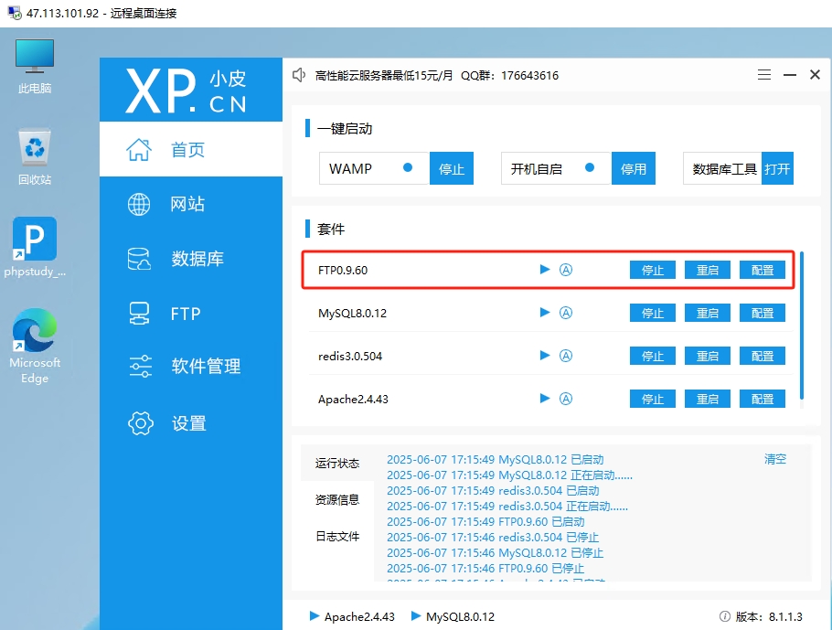This screenshot has height=630, width=832.
Task: Stop the redis3.0.504 service
Action: pyautogui.click(x=653, y=356)
